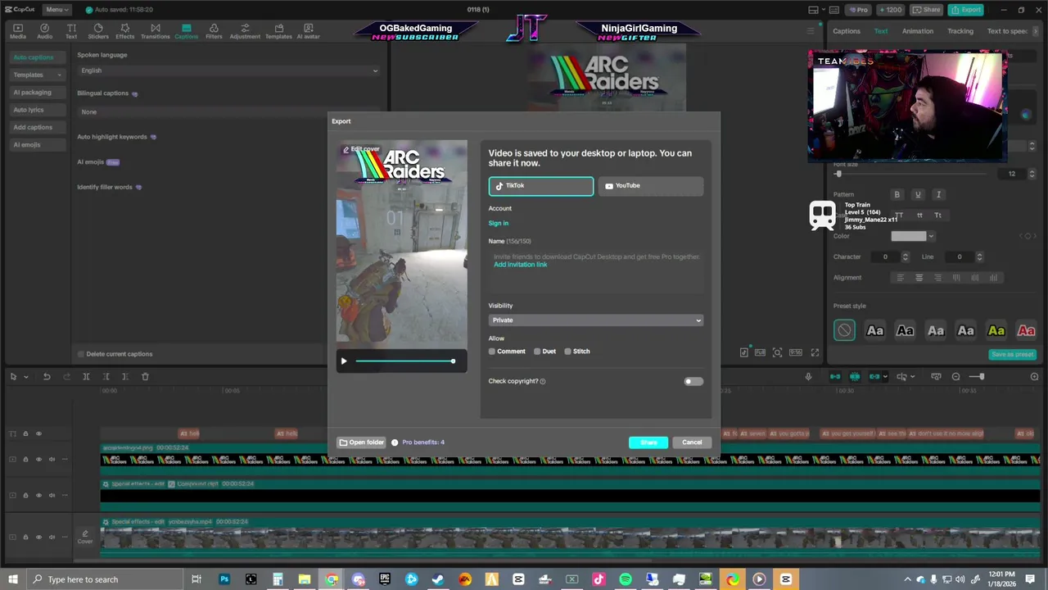Toggle the Check copyright switch
Viewport: 1048px width, 590px height.
click(693, 382)
